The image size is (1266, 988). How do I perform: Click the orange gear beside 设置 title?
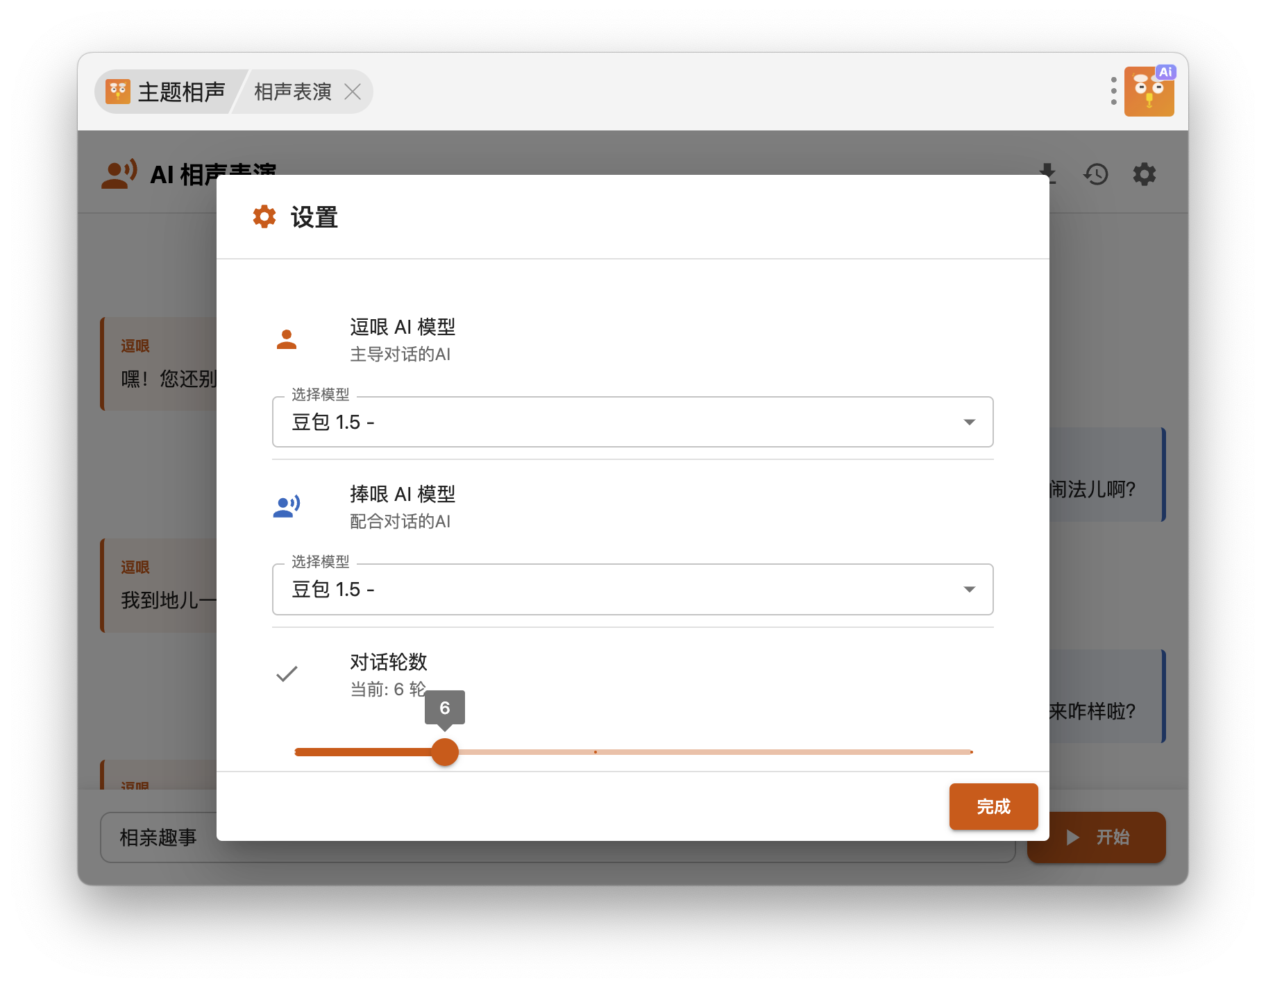pyautogui.click(x=264, y=216)
